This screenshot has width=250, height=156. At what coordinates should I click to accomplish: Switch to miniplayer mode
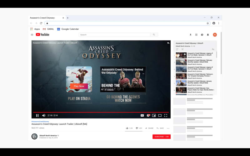154,115
